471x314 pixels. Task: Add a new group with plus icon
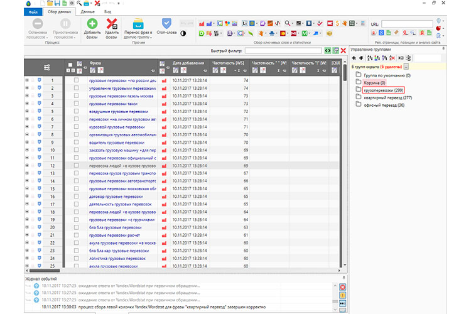click(x=354, y=58)
